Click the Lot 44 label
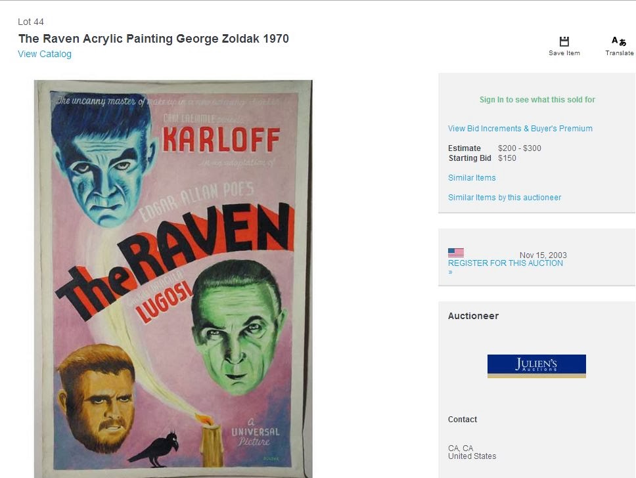This screenshot has height=478, width=636. (31, 22)
